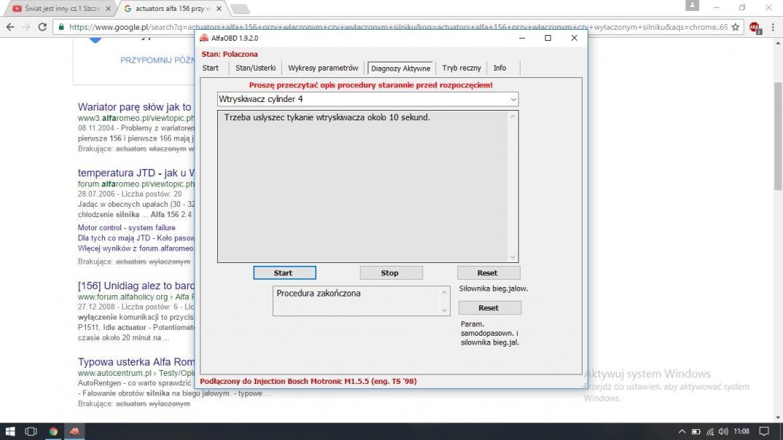Open the AlfaOBD Start tab
The width and height of the screenshot is (783, 440).
pyautogui.click(x=210, y=68)
